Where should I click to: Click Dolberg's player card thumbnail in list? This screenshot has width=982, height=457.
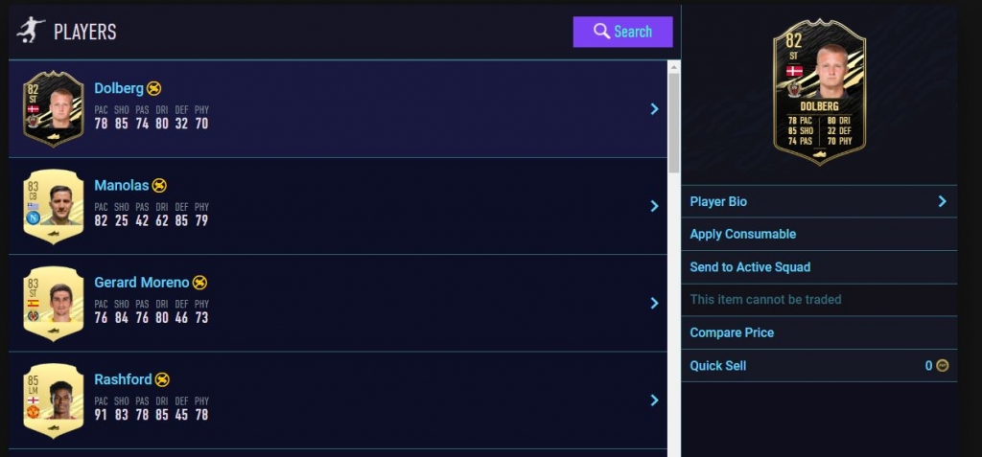point(53,108)
